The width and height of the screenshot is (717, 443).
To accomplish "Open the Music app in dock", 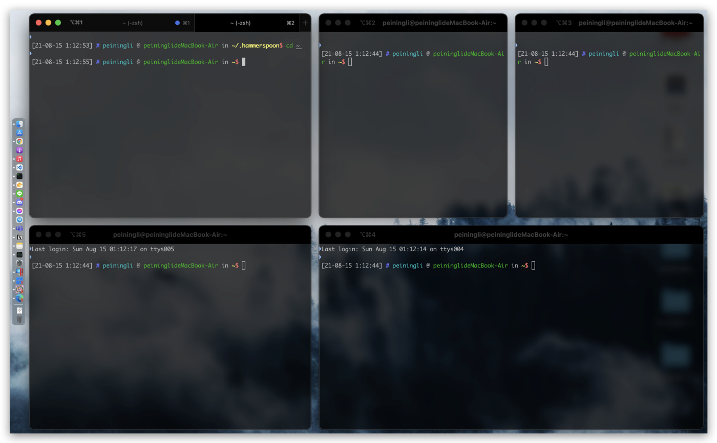I will 19,159.
